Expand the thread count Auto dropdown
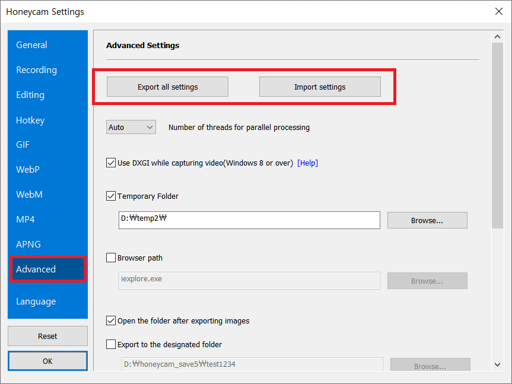This screenshot has height=384, width=512. point(131,127)
